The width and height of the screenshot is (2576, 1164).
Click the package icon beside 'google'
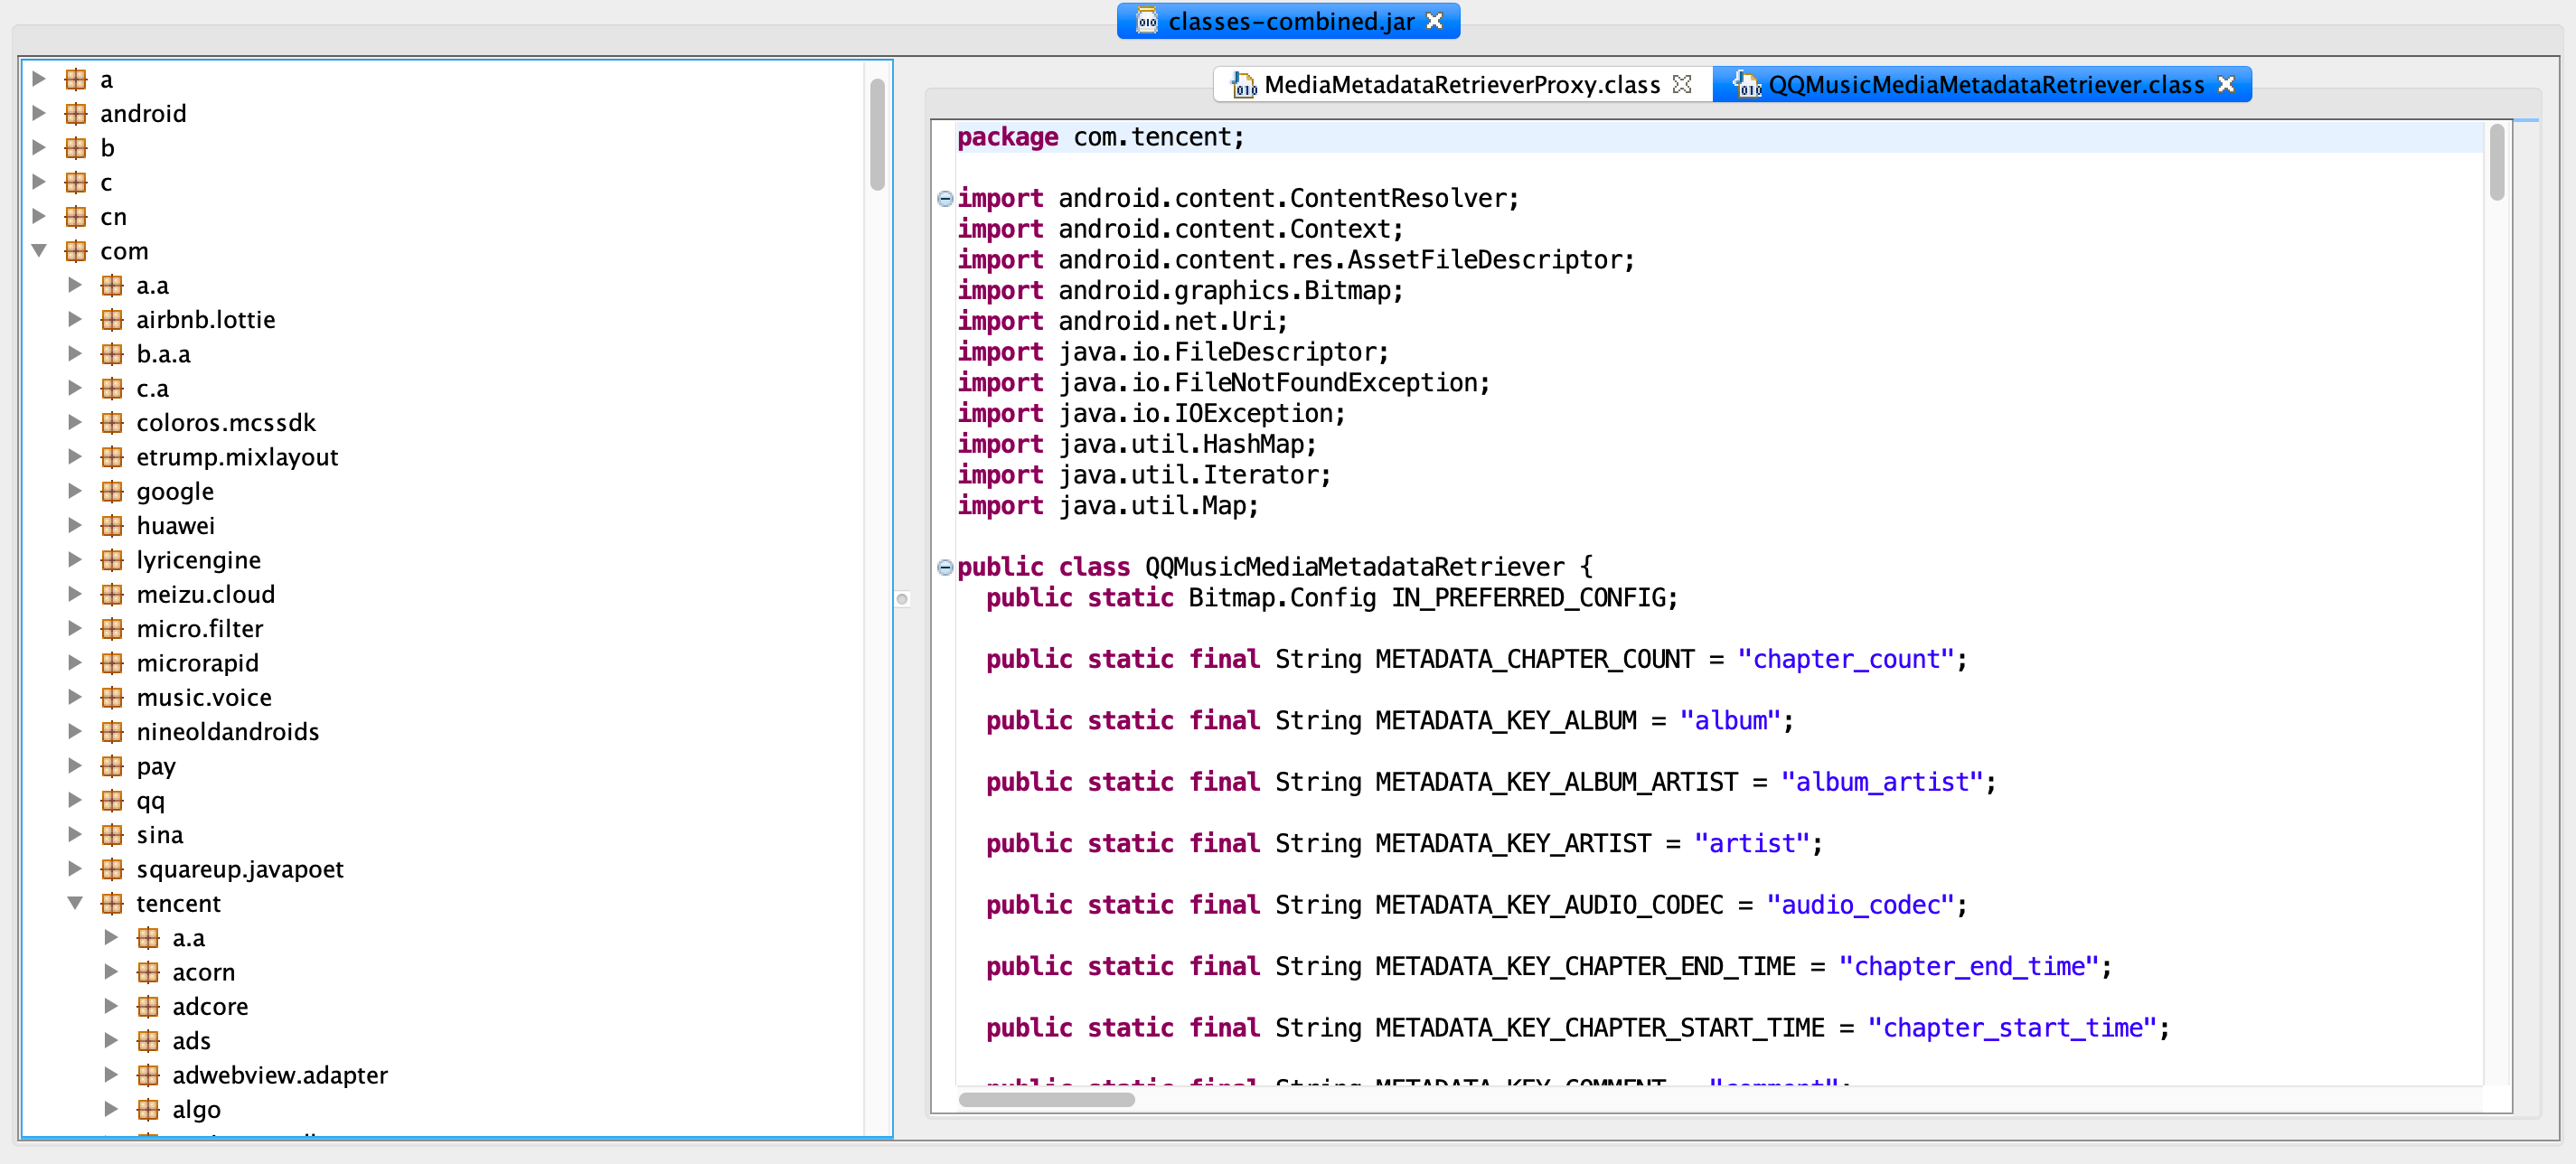point(112,491)
